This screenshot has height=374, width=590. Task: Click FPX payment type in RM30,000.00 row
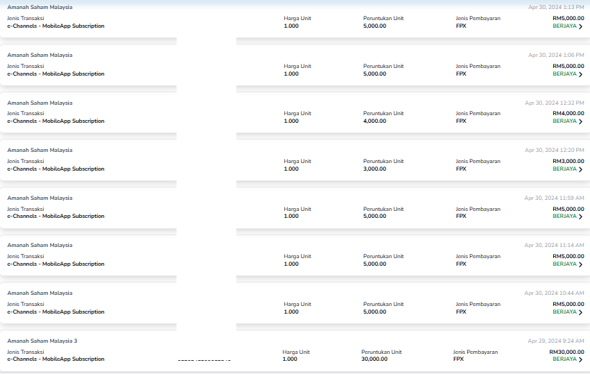click(458, 359)
